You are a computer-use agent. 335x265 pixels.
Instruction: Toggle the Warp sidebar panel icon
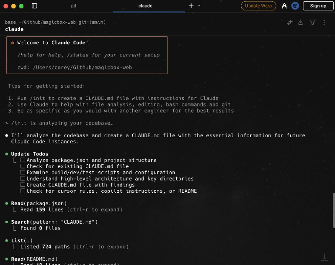coord(34,6)
